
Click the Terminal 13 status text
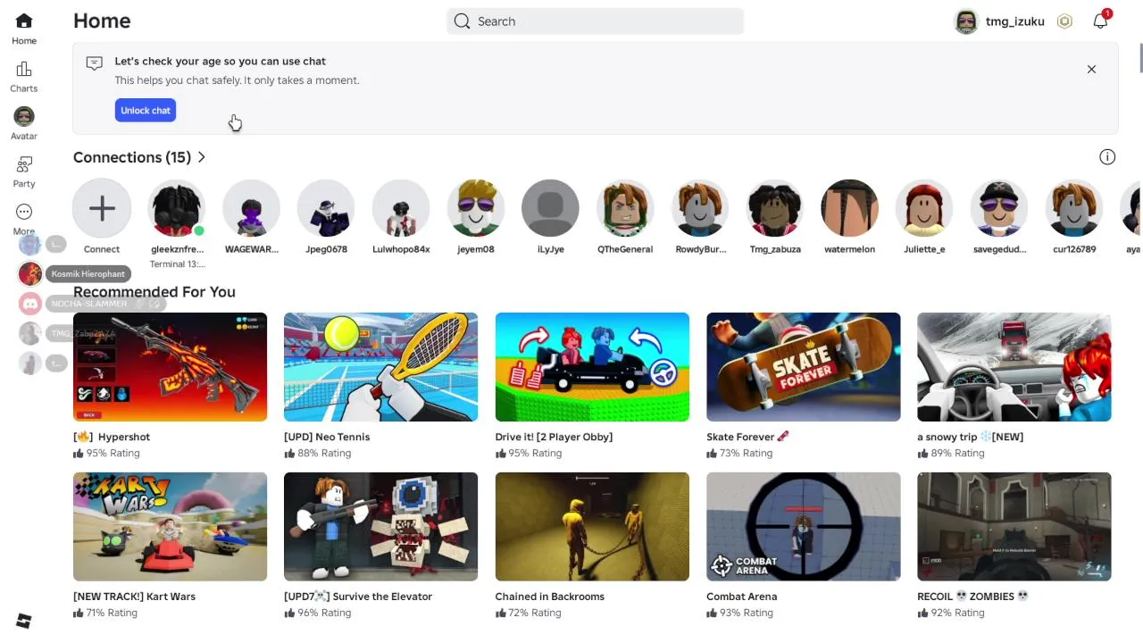(x=177, y=264)
